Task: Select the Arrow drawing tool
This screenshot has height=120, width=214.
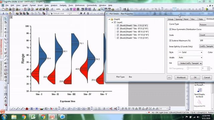Action: [5, 56]
